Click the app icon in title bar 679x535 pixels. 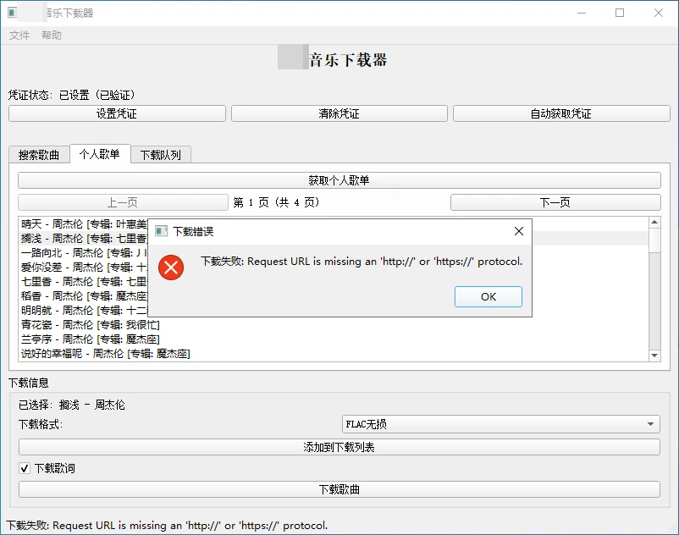[x=12, y=13]
